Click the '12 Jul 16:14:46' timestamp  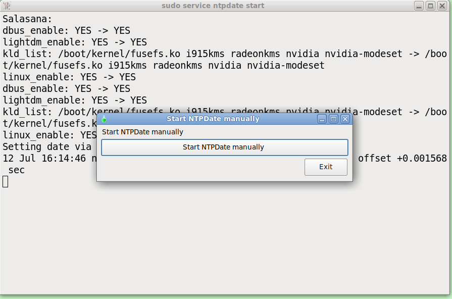click(x=44, y=158)
